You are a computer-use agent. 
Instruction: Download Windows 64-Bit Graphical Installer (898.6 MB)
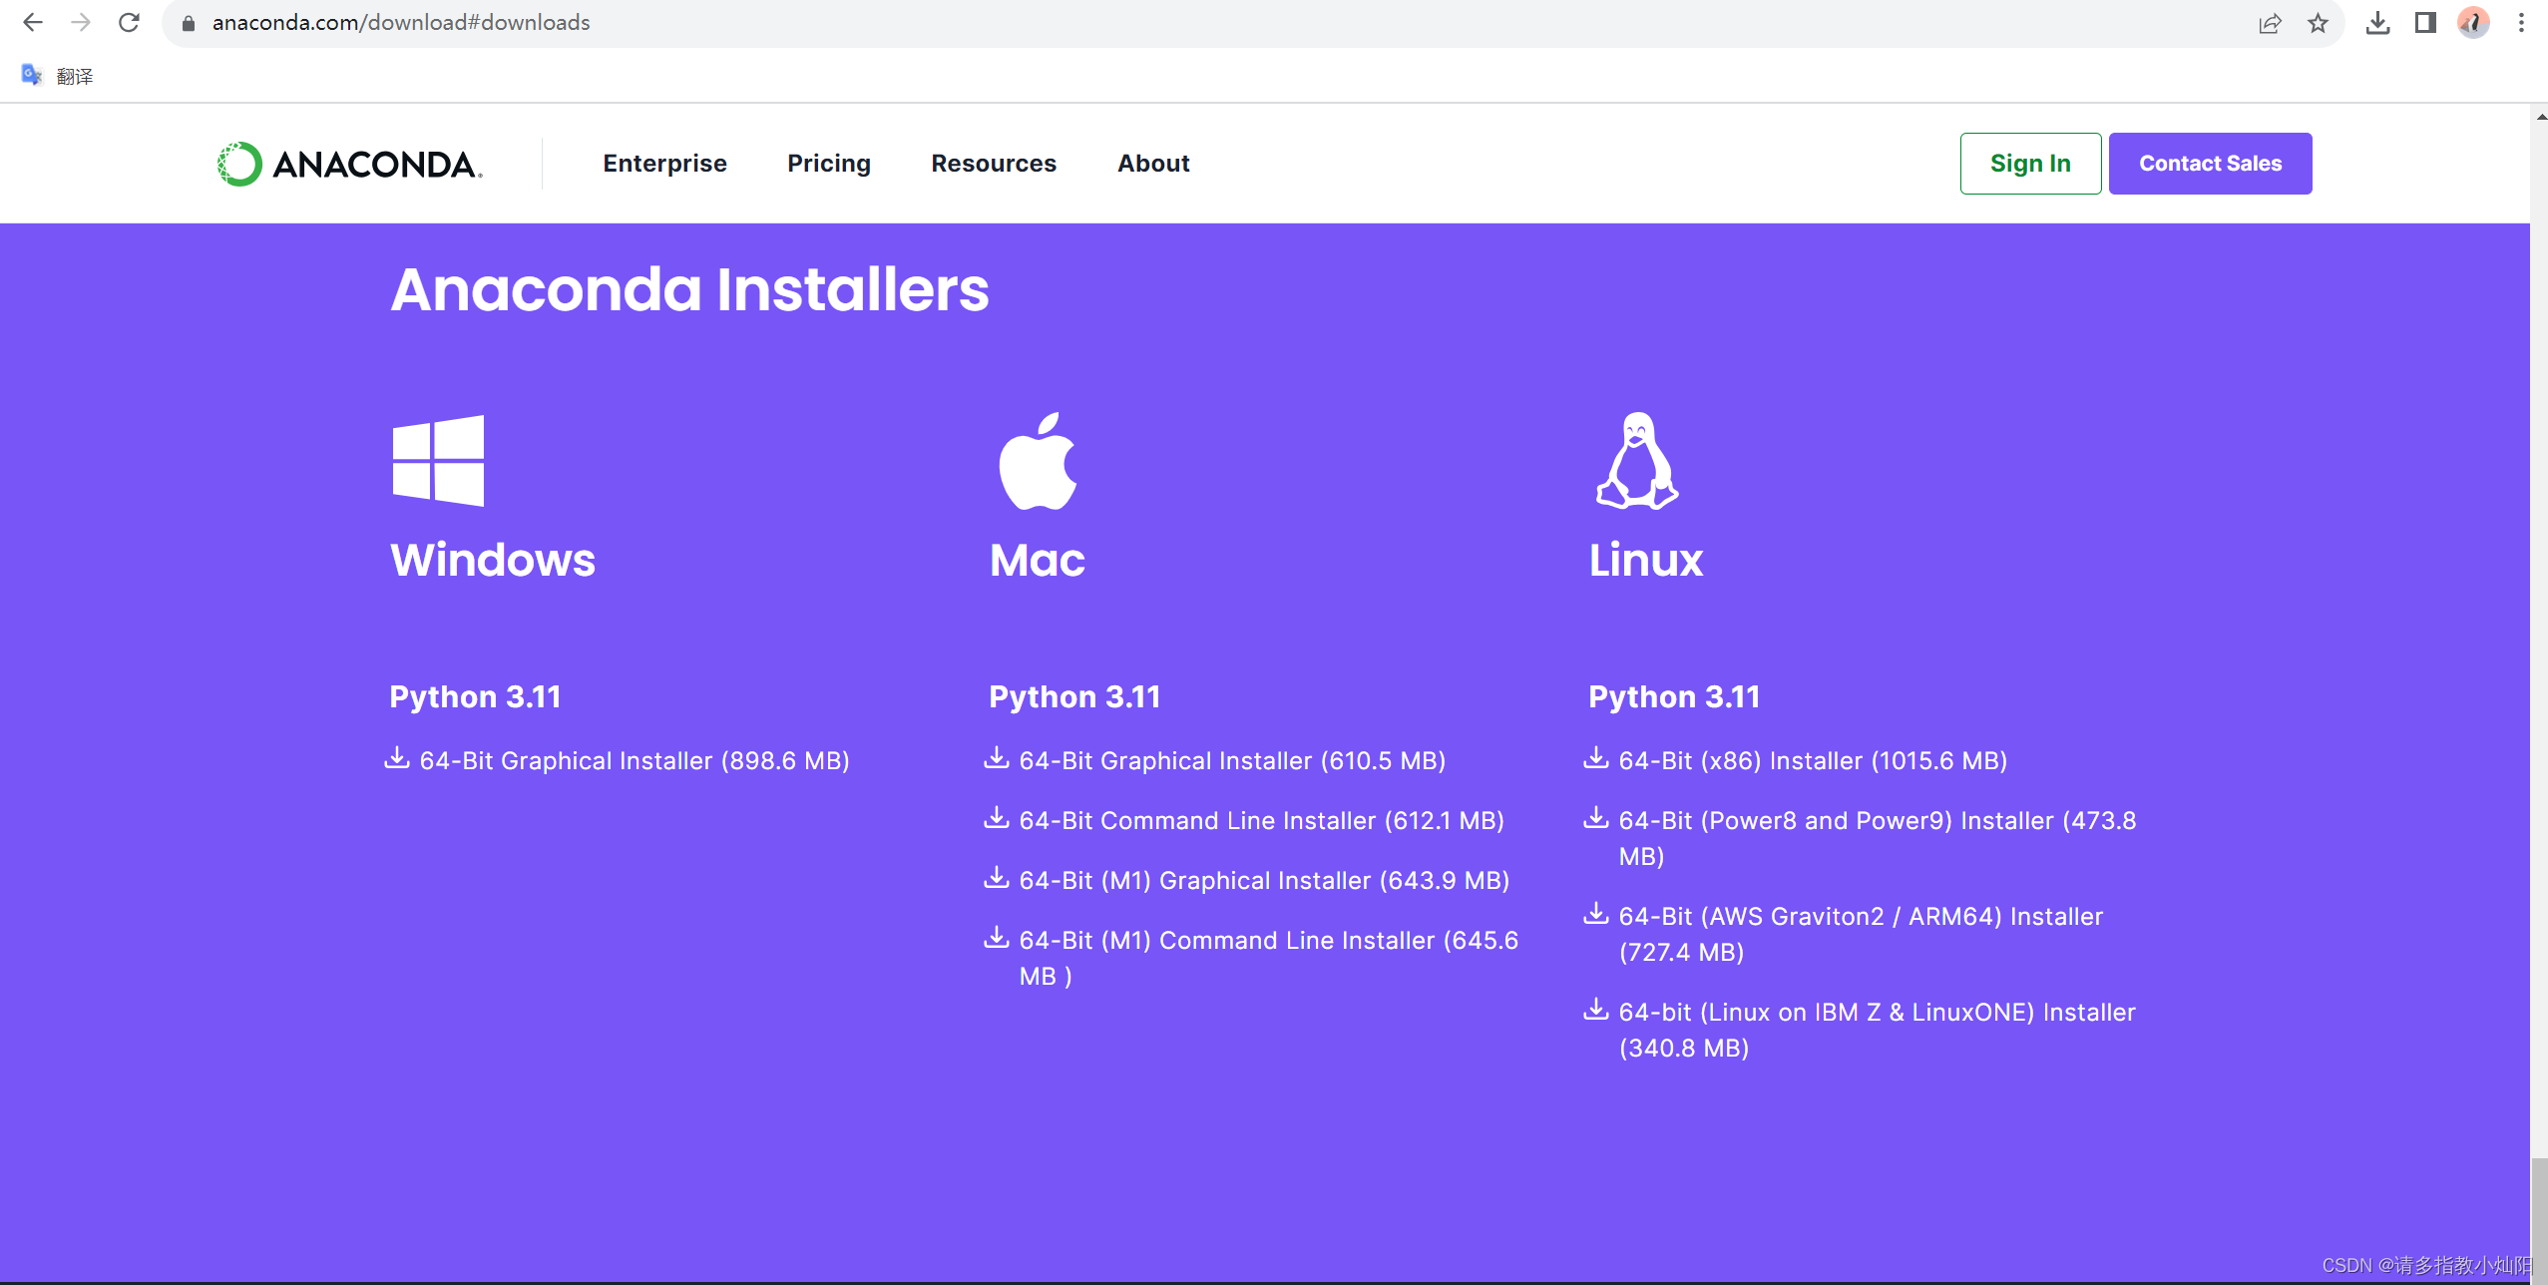(x=635, y=761)
